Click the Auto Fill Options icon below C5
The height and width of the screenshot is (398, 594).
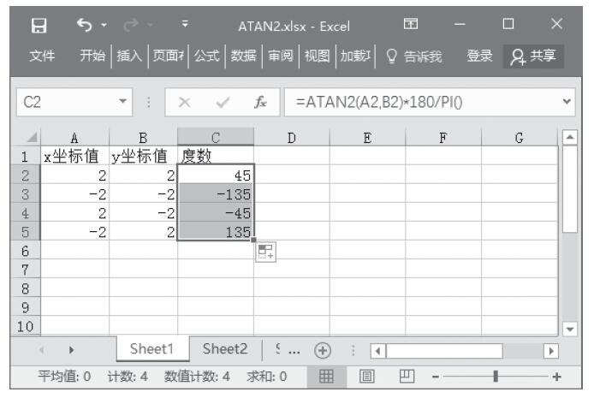tap(265, 251)
